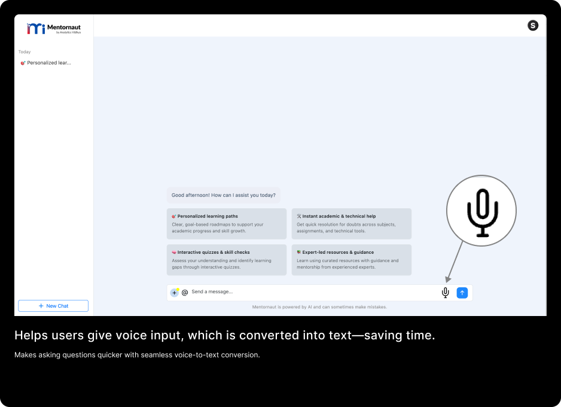
Task: Click tools icon on Instant academic help card
Action: click(x=299, y=216)
